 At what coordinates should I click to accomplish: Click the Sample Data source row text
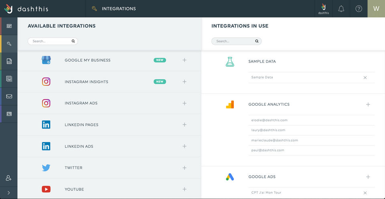pos(262,77)
